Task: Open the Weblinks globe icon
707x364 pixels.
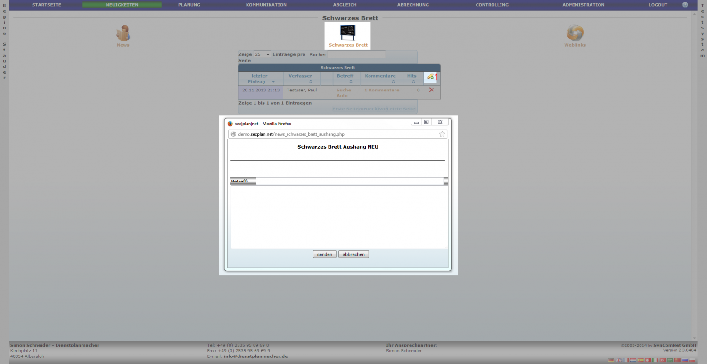Action: (x=575, y=33)
